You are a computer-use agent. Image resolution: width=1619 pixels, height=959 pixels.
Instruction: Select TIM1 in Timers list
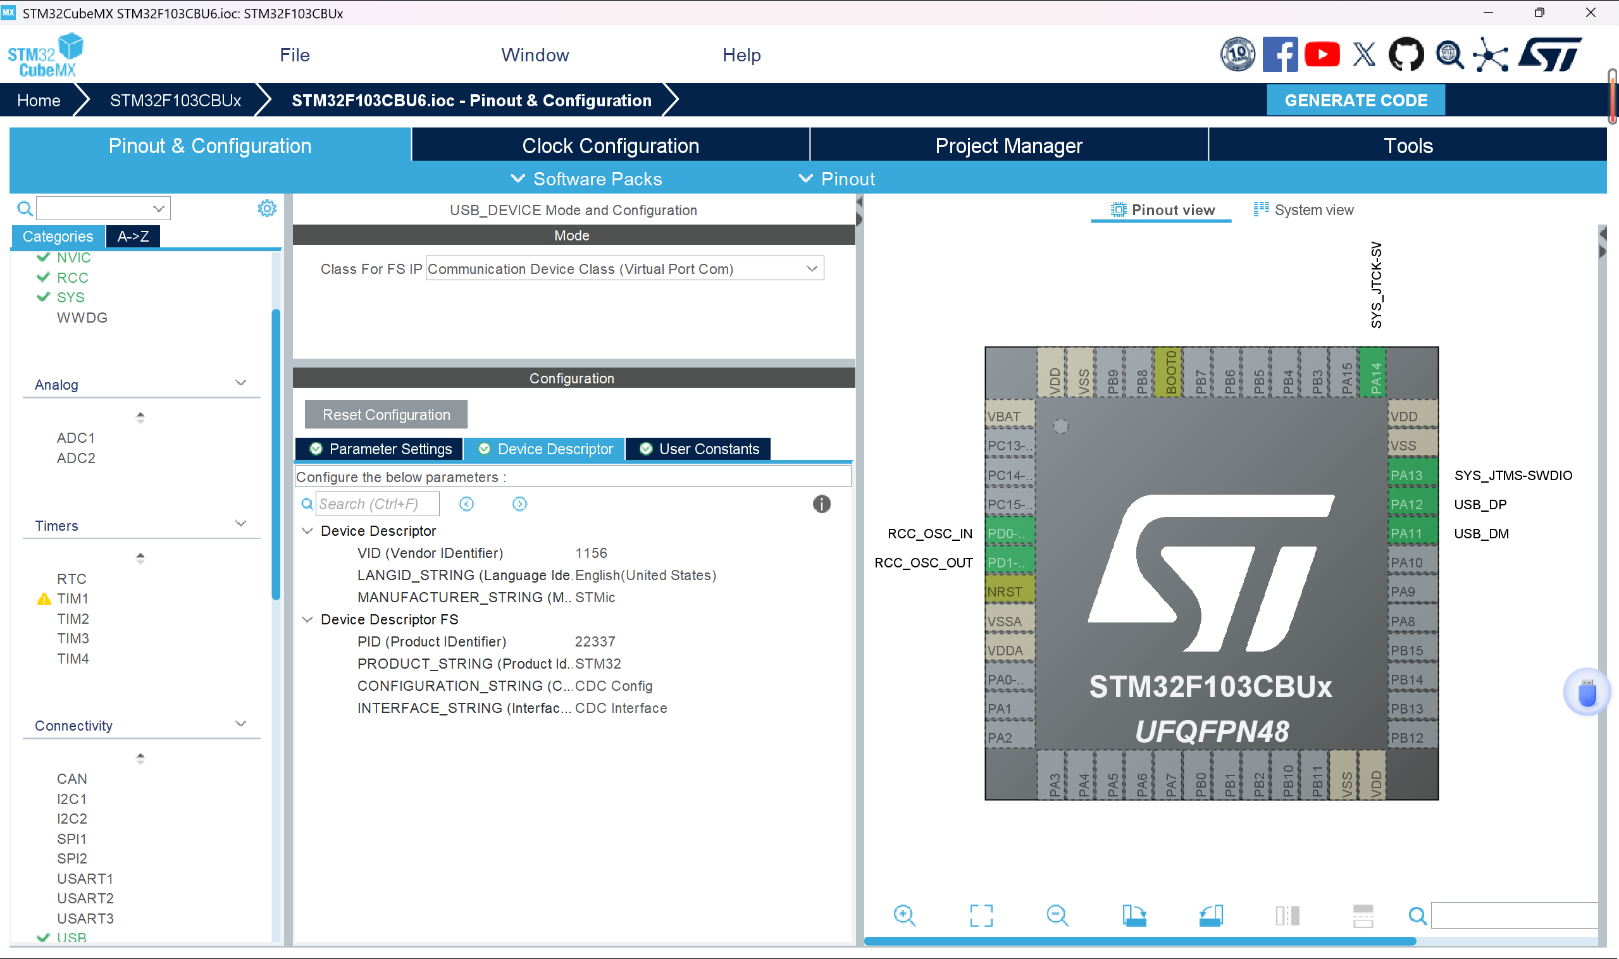click(72, 598)
